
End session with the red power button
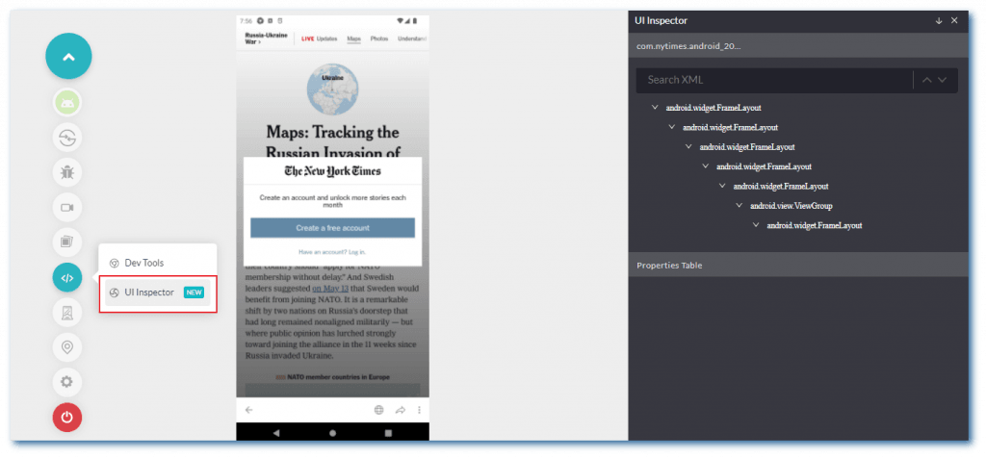tap(67, 418)
